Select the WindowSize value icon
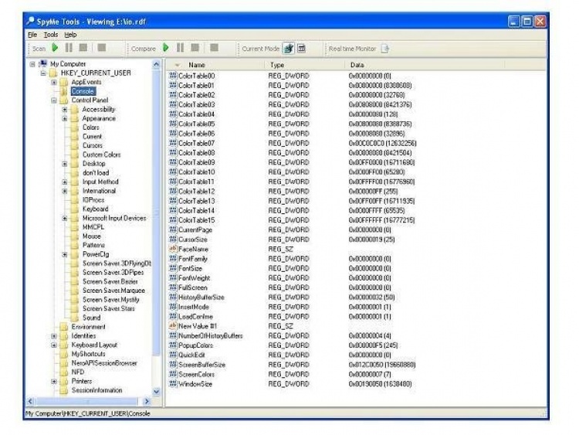 pyautogui.click(x=173, y=384)
